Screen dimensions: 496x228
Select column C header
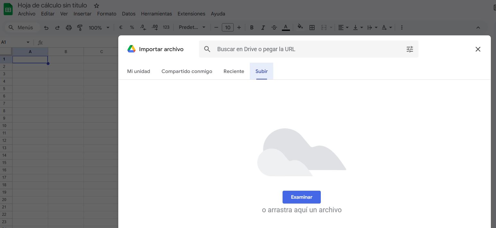(102, 52)
